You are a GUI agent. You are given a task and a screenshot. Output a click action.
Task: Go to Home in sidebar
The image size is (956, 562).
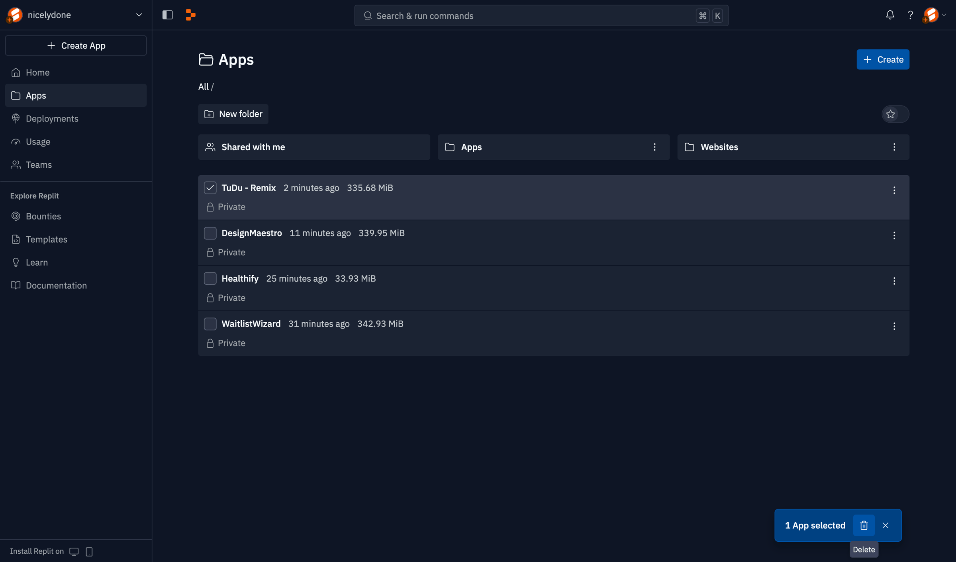(x=76, y=72)
